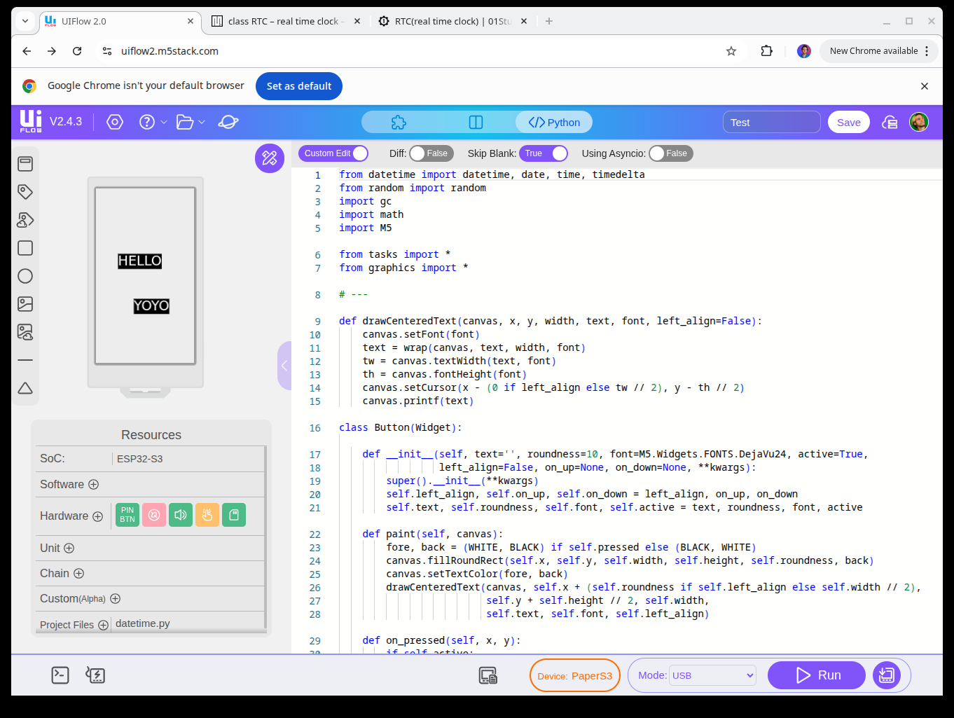Select the triangle shape widget in sidebar
This screenshot has width=954, height=718.
click(25, 388)
